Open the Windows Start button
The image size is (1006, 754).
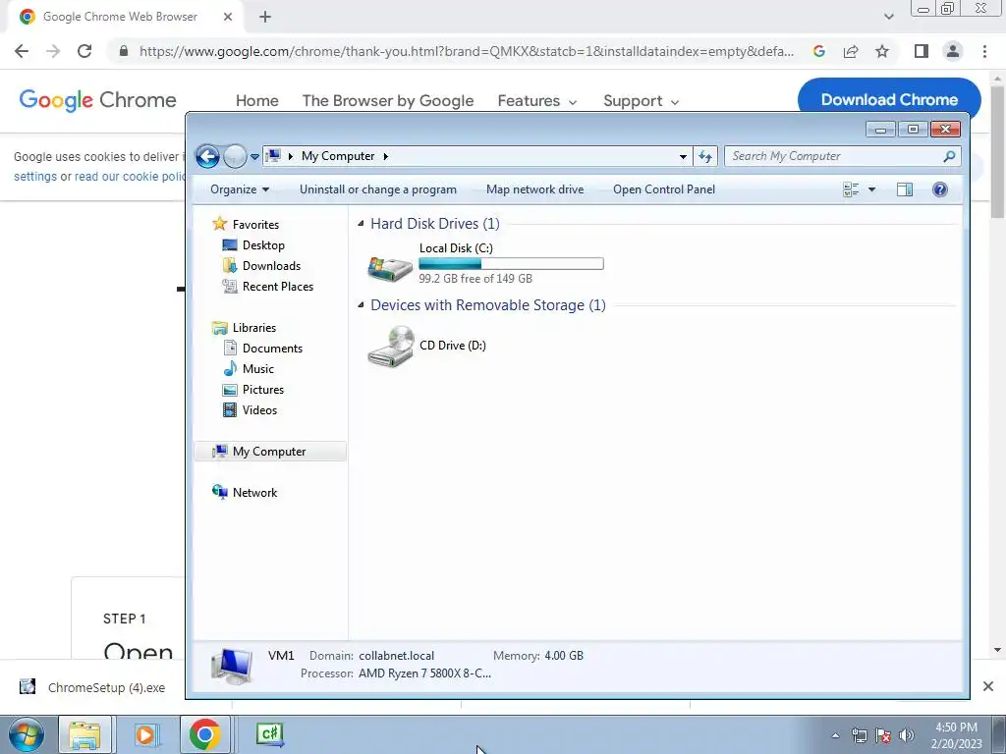[x=27, y=734]
